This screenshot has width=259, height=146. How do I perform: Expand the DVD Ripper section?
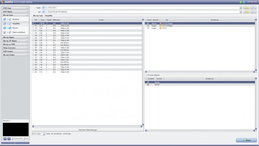tap(16, 12)
